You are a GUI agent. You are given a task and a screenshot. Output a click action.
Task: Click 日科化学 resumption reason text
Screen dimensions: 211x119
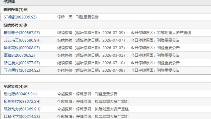93,116
